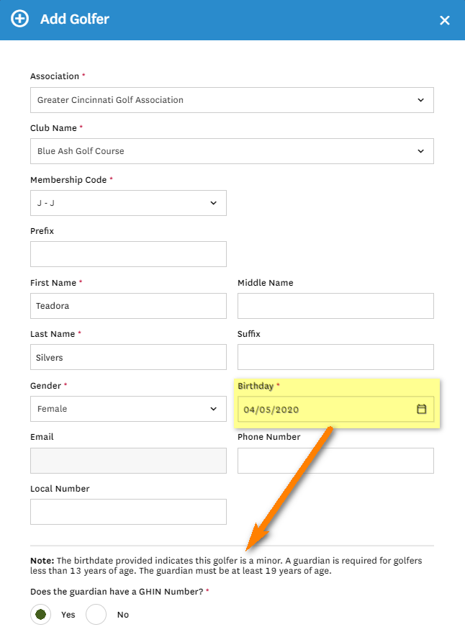Click the Add Golfer title text
Screen dimensions: 465x632
click(x=75, y=19)
